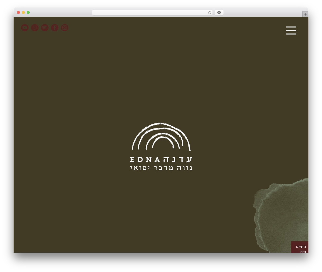Click the green macOS maximize button
This screenshot has width=322, height=272.
[x=28, y=13]
